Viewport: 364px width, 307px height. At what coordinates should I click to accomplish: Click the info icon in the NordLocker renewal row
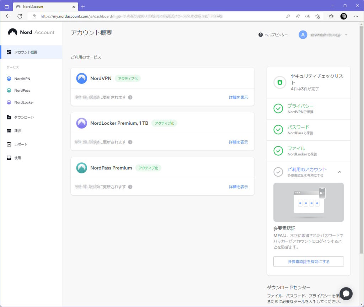coord(130,142)
